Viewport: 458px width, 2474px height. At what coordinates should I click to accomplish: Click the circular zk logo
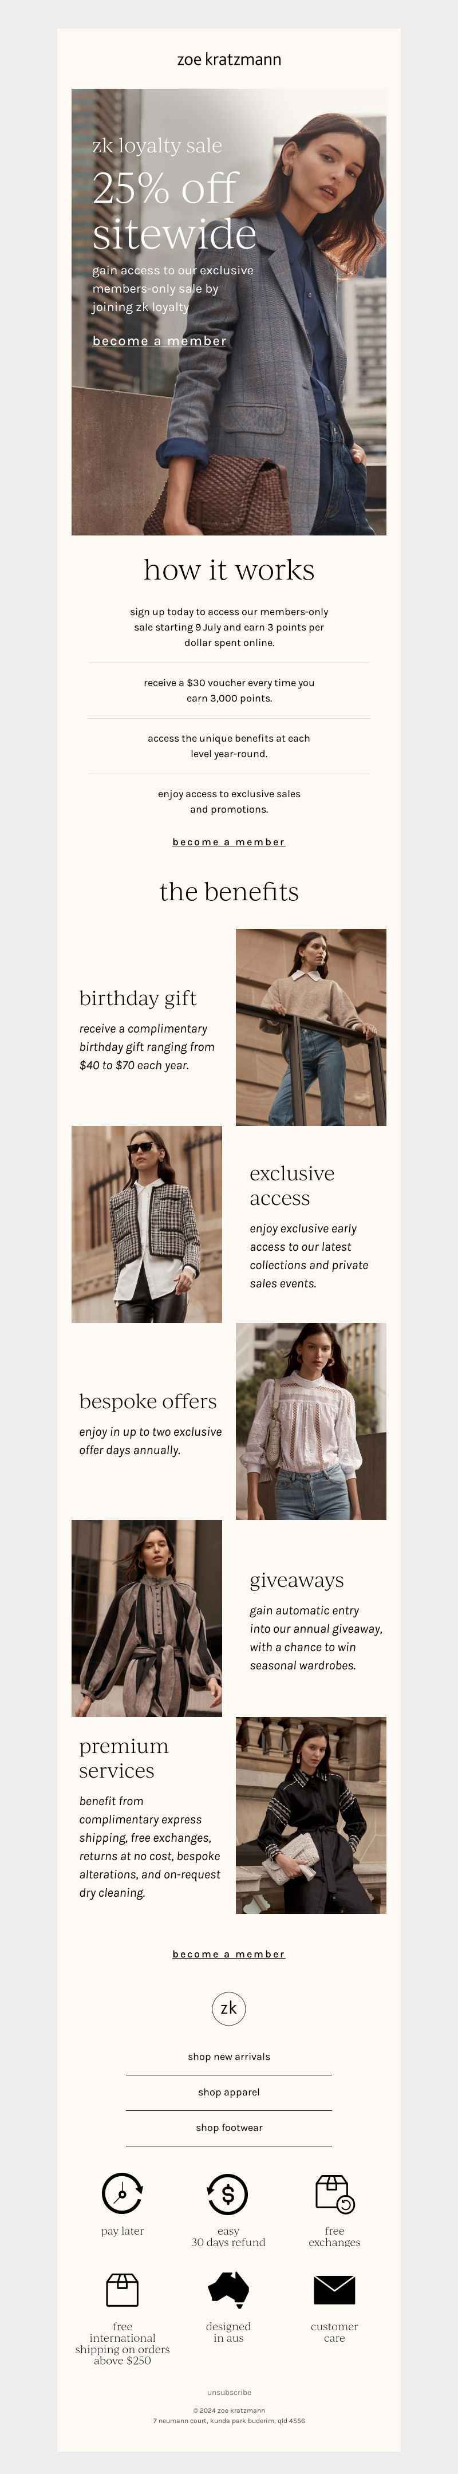pos(228,2008)
